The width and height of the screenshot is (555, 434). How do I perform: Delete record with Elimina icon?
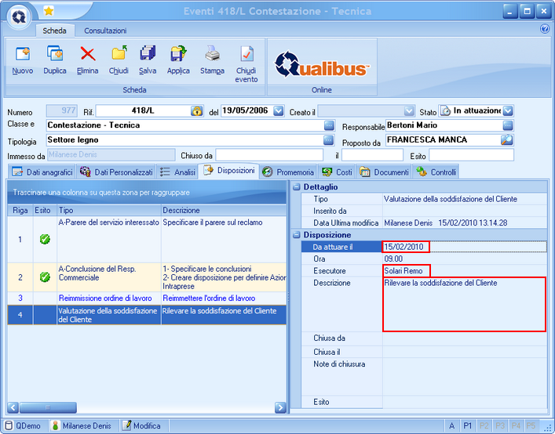(x=88, y=55)
